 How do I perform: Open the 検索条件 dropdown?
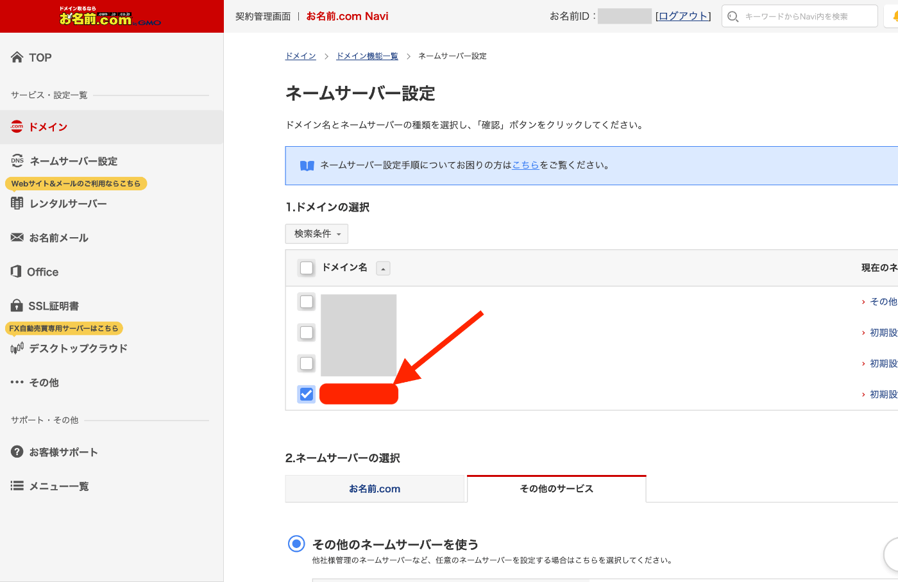(316, 233)
